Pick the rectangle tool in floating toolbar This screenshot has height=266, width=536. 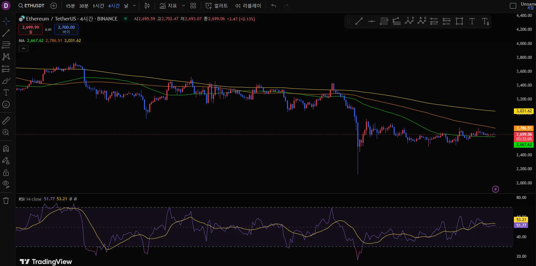[x=459, y=21]
